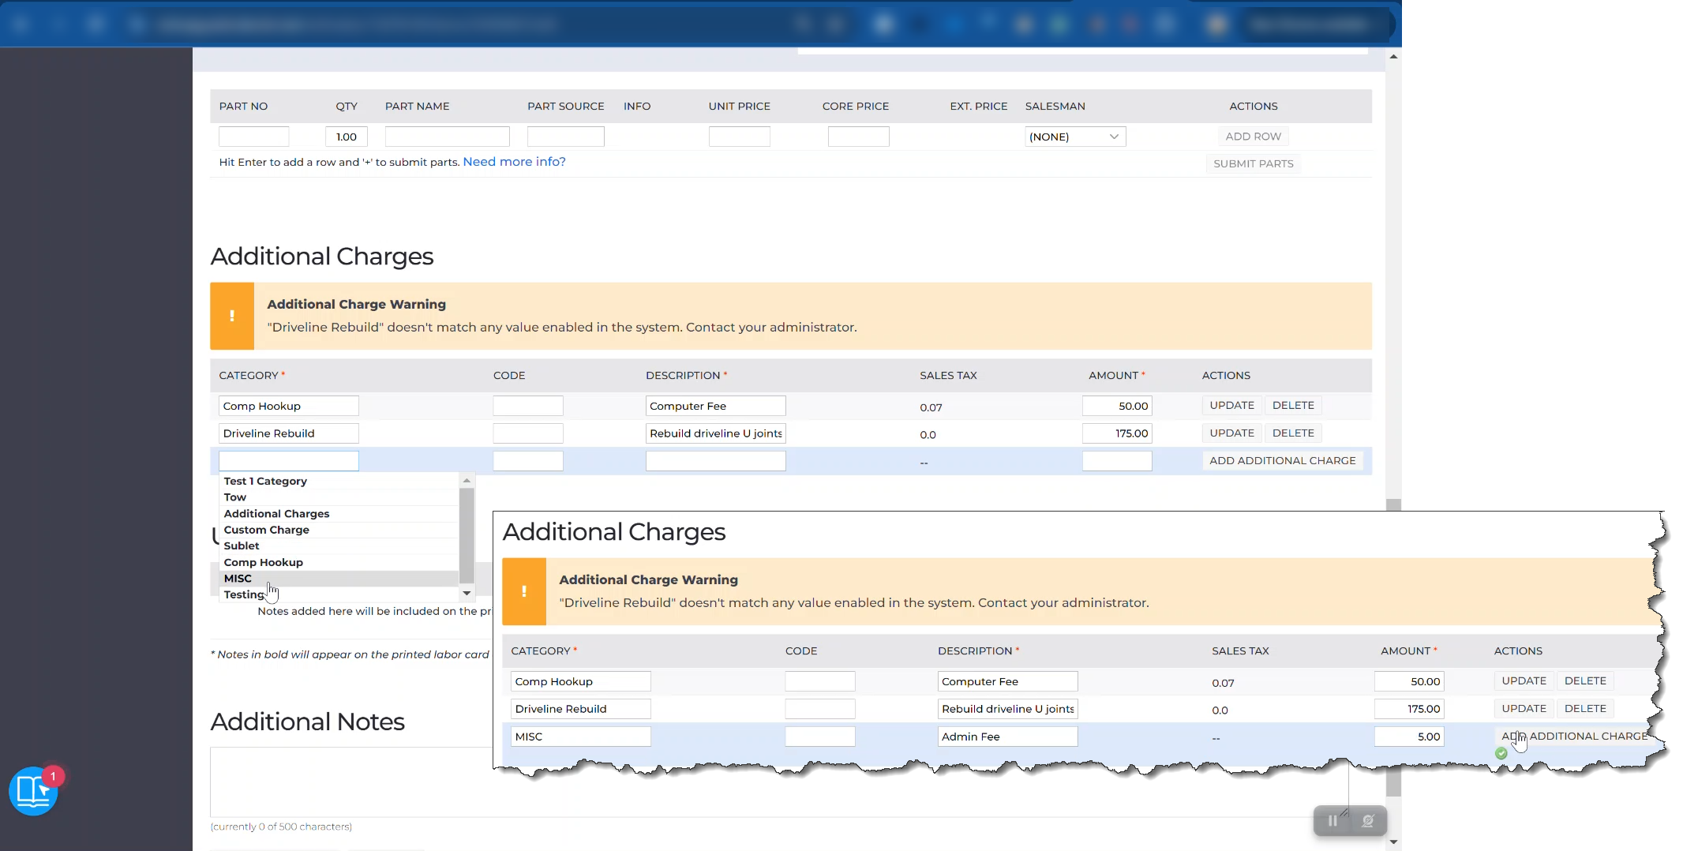Click Submit Parts button
Screen dimensions: 1683x851
(1254, 163)
